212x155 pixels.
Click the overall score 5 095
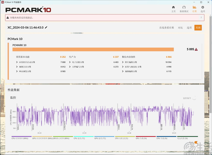pos(190,49)
